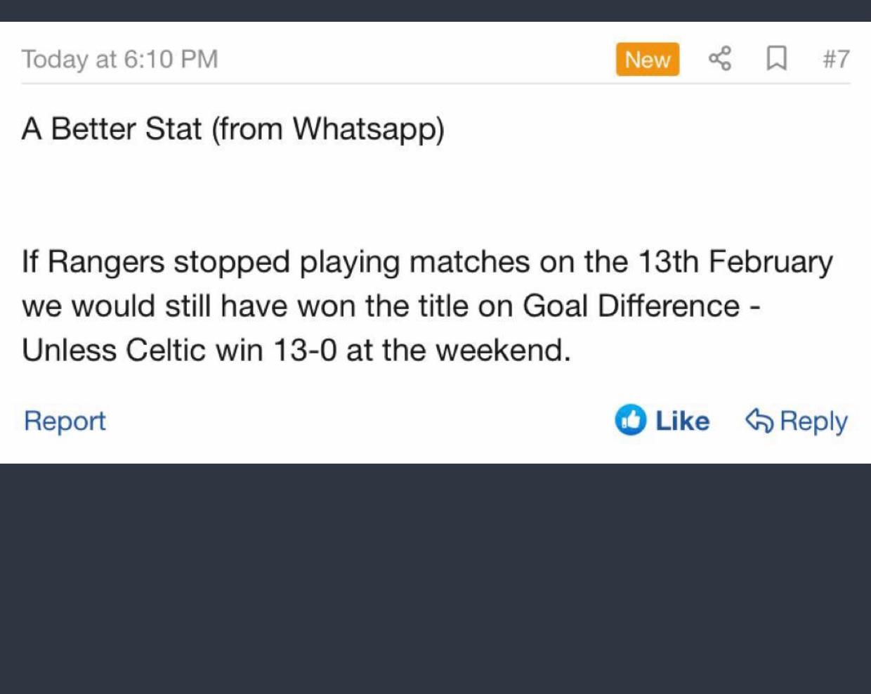Open the post permalink number #7

tap(836, 59)
